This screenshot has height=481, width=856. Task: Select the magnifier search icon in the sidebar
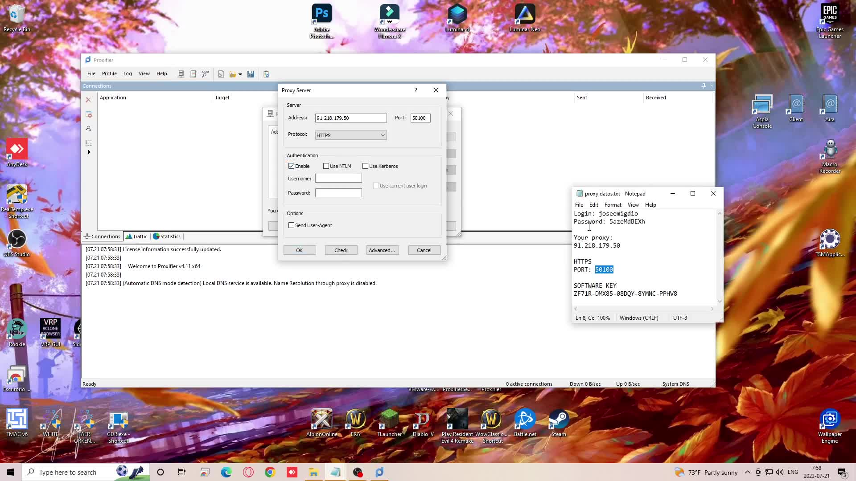tap(88, 129)
